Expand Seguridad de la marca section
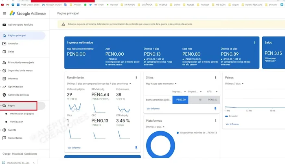 [x=1, y=71]
